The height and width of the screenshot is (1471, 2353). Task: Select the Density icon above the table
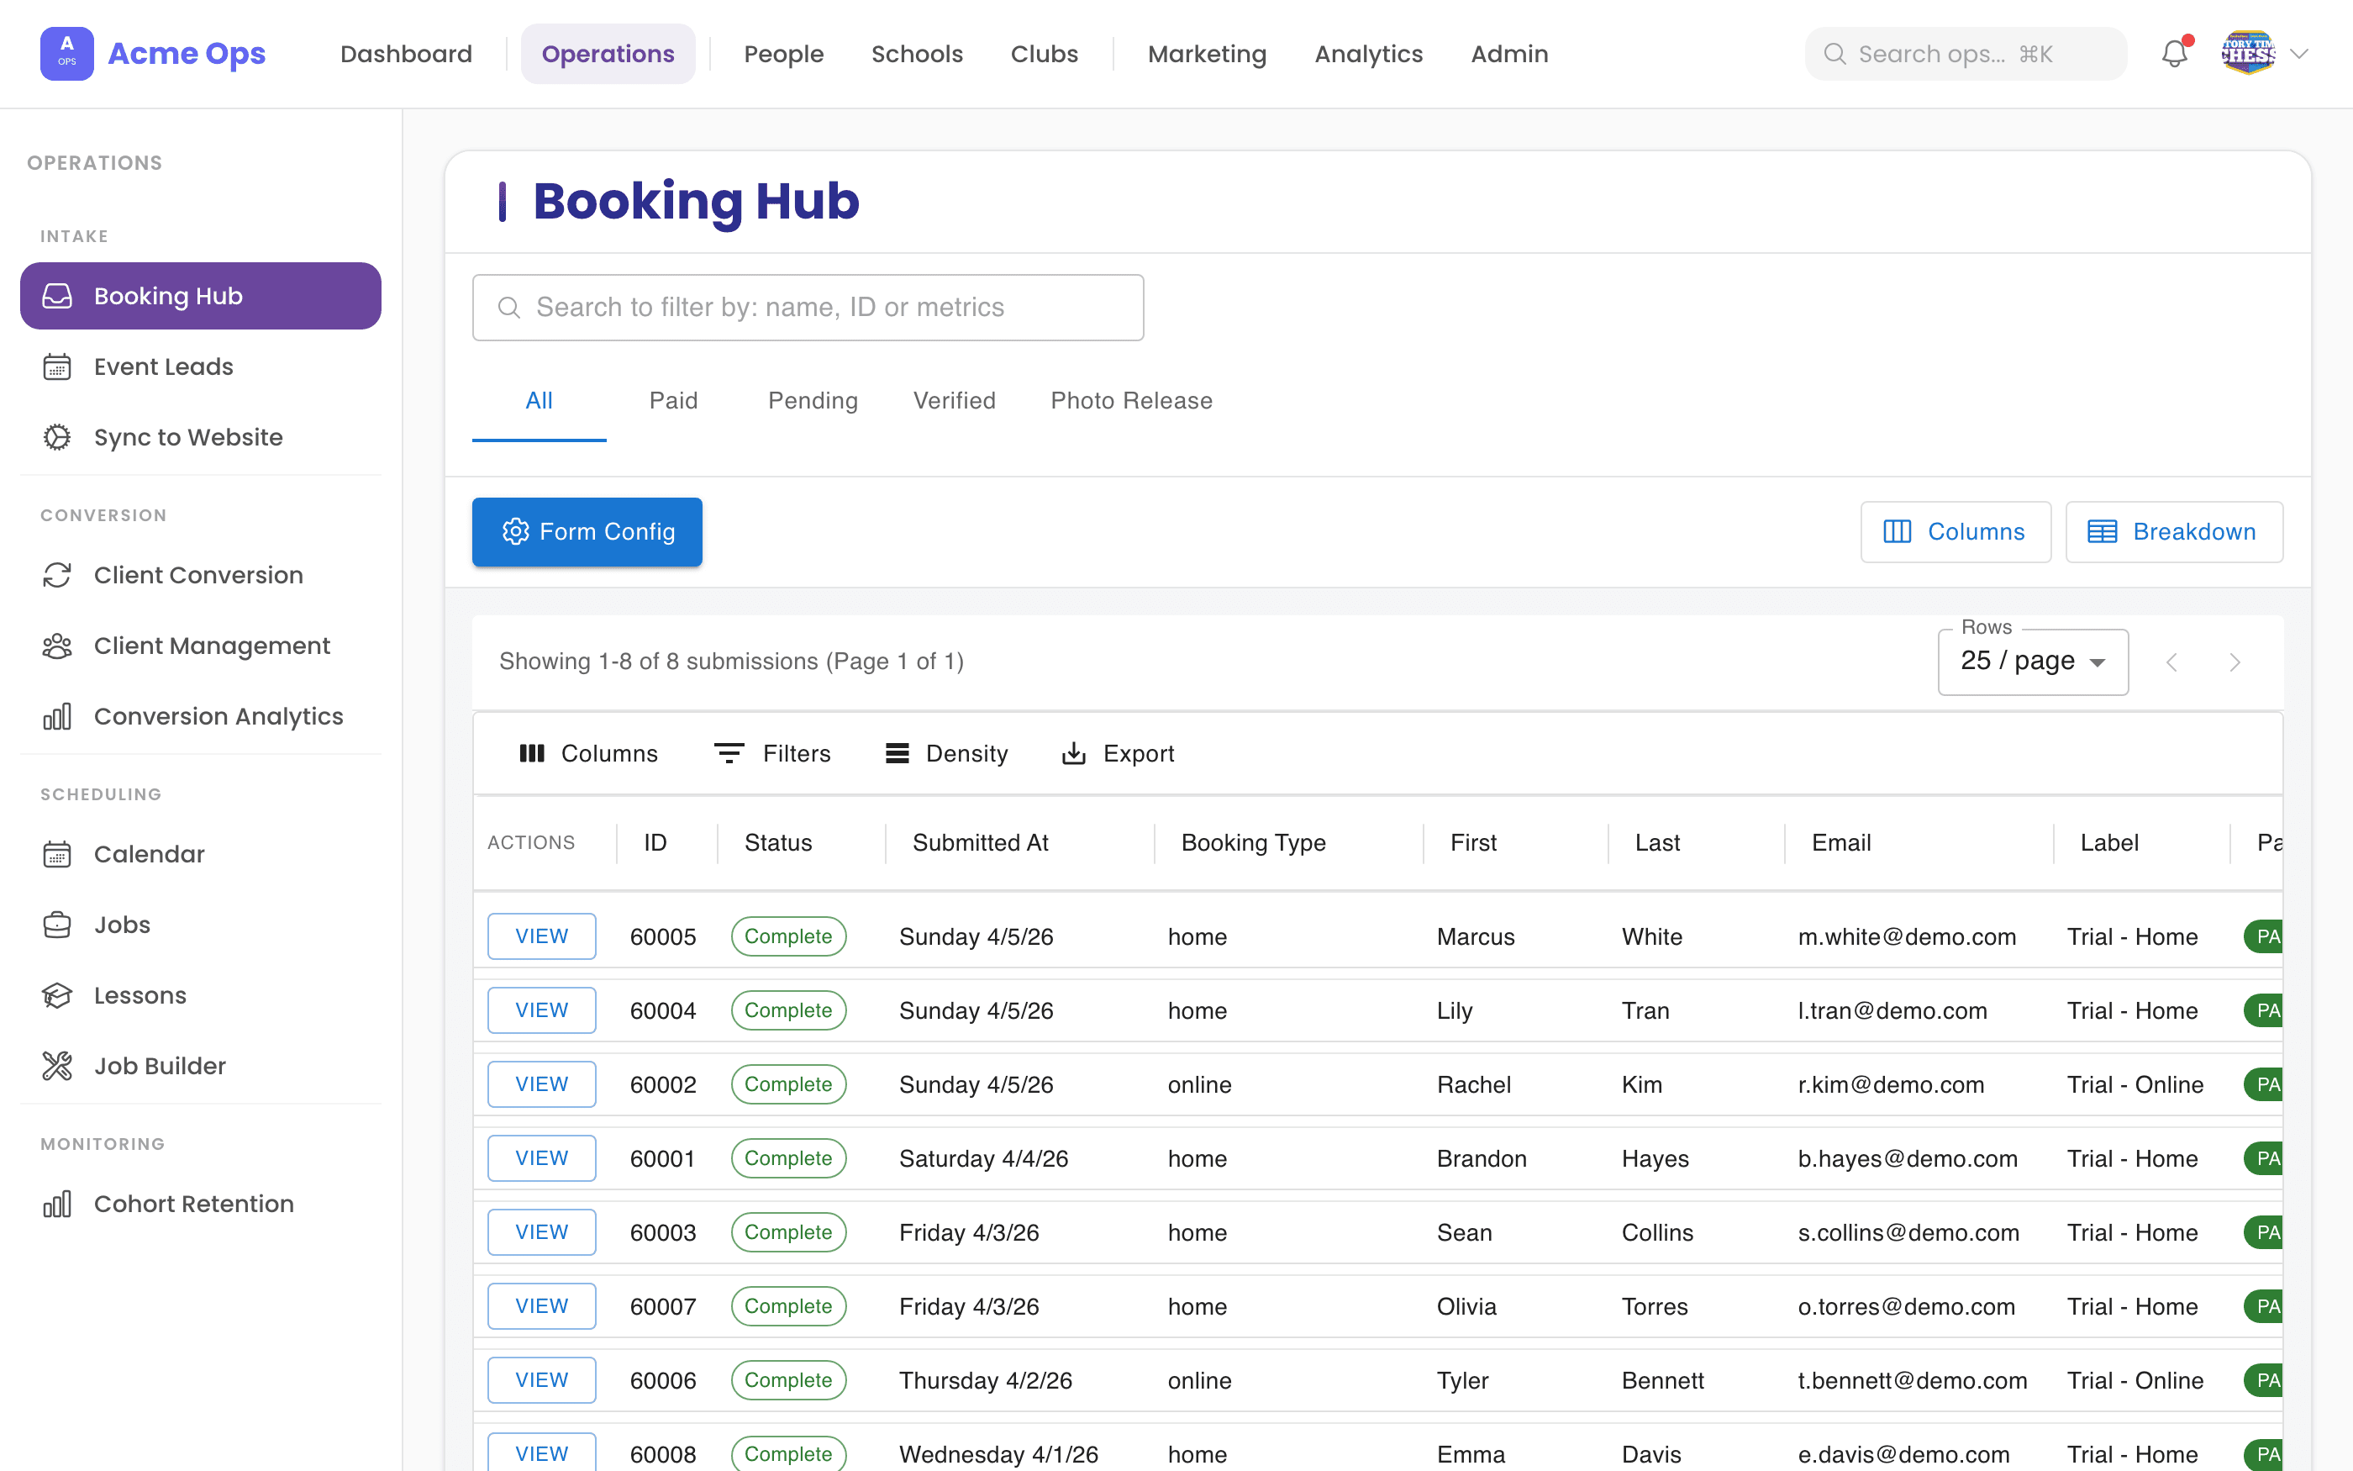tap(897, 753)
